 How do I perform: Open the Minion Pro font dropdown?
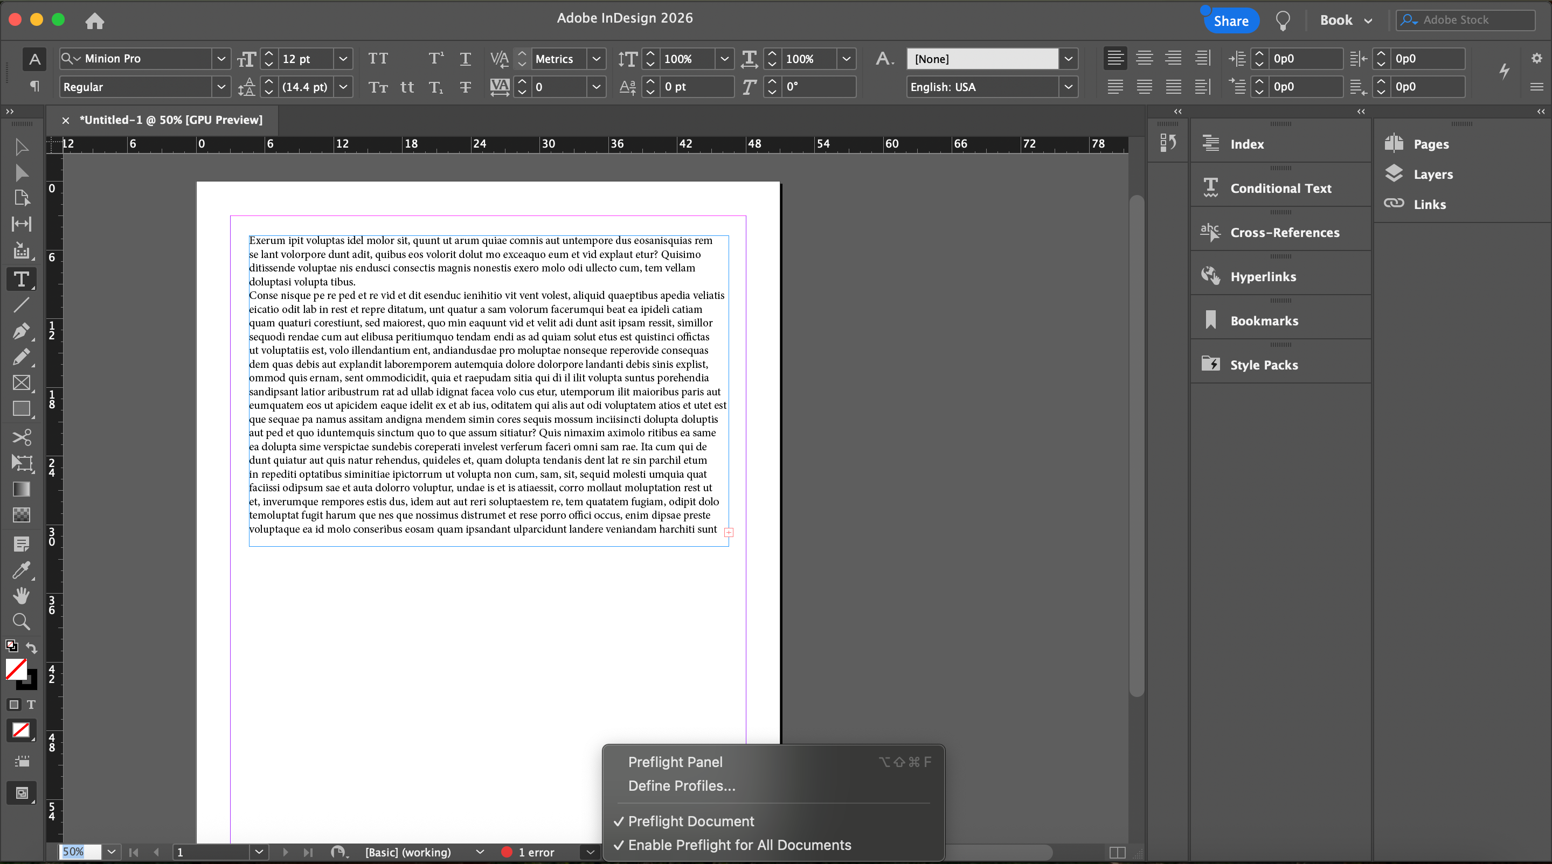click(221, 58)
